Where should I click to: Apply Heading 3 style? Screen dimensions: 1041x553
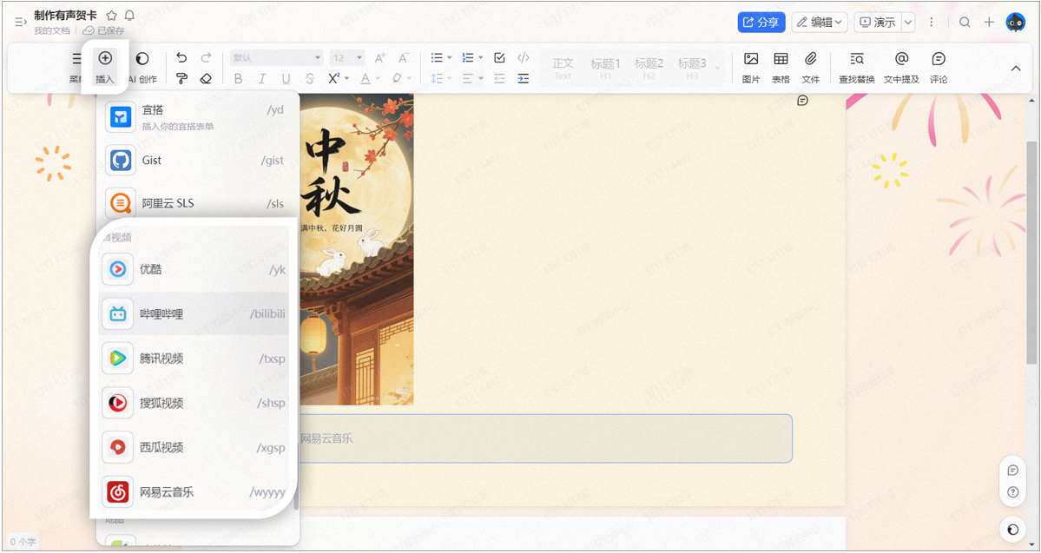[692, 69]
